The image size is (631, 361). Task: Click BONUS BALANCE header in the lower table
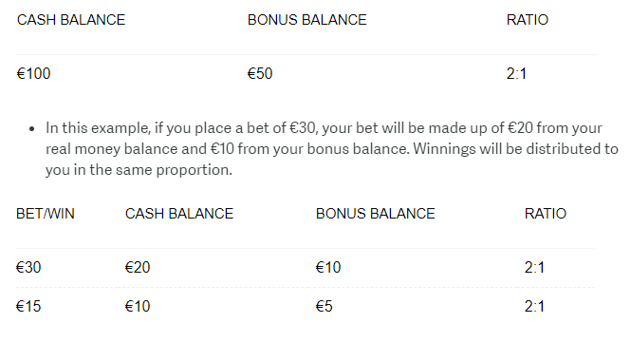(x=376, y=214)
